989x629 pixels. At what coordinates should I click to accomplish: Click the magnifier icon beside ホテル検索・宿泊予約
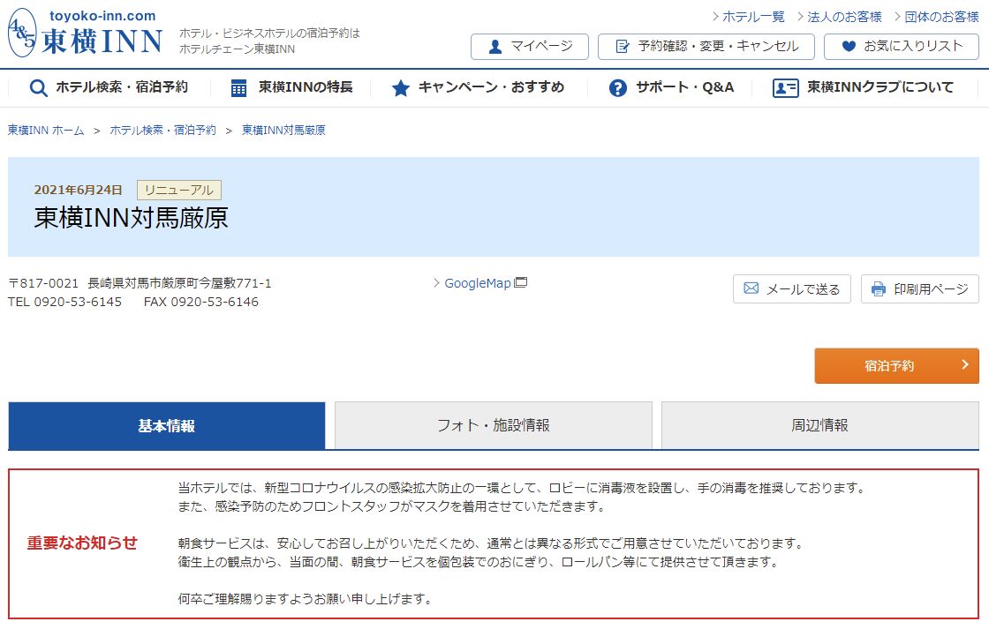pyautogui.click(x=39, y=87)
